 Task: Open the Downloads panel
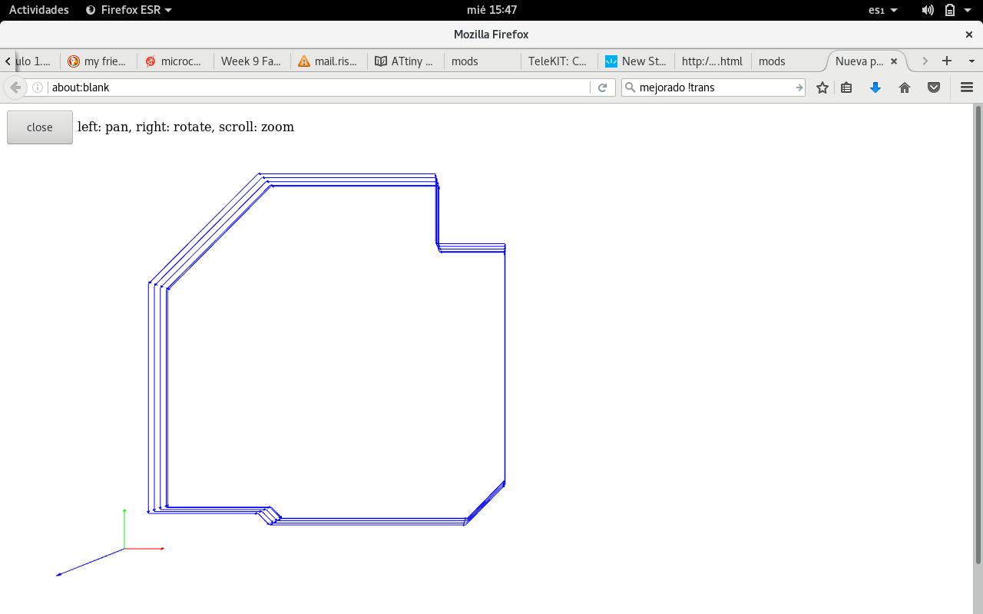[x=875, y=87]
